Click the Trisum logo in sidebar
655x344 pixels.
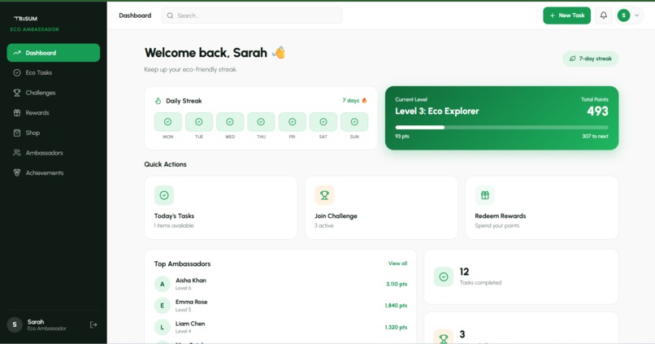(x=26, y=19)
